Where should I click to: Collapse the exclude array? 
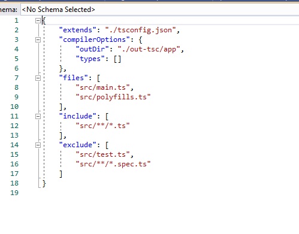pyautogui.click(x=38, y=145)
